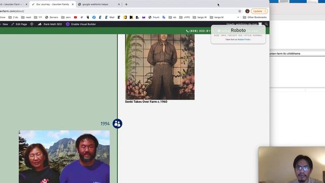Click the phone handset icon in the green bar
This screenshot has height=183, width=325.
[187, 31]
